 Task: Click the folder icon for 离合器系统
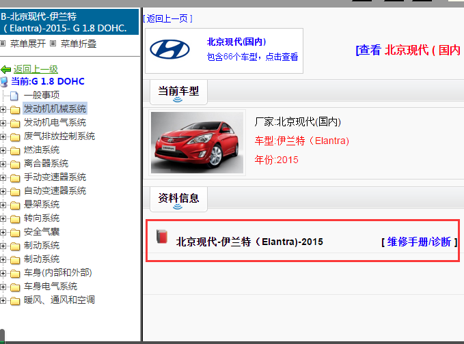(x=15, y=164)
